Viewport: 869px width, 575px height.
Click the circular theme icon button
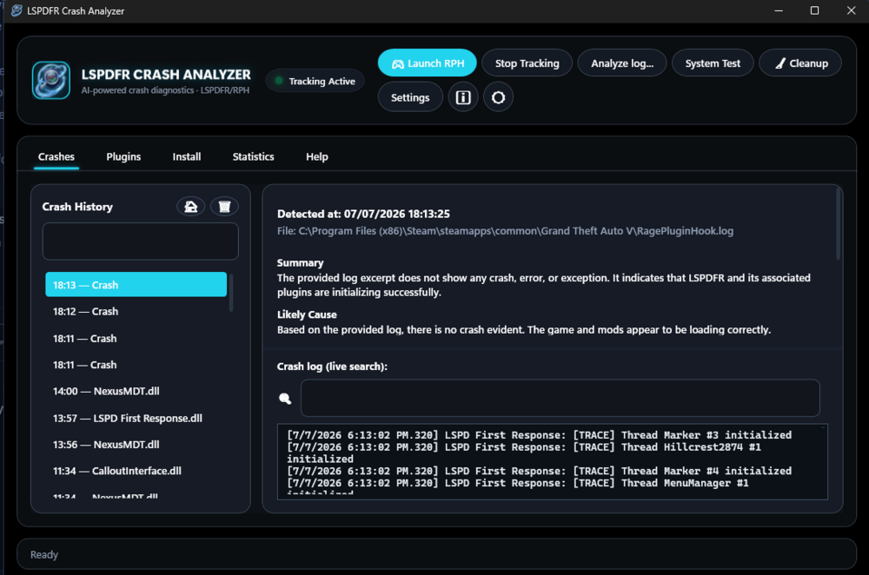click(498, 97)
